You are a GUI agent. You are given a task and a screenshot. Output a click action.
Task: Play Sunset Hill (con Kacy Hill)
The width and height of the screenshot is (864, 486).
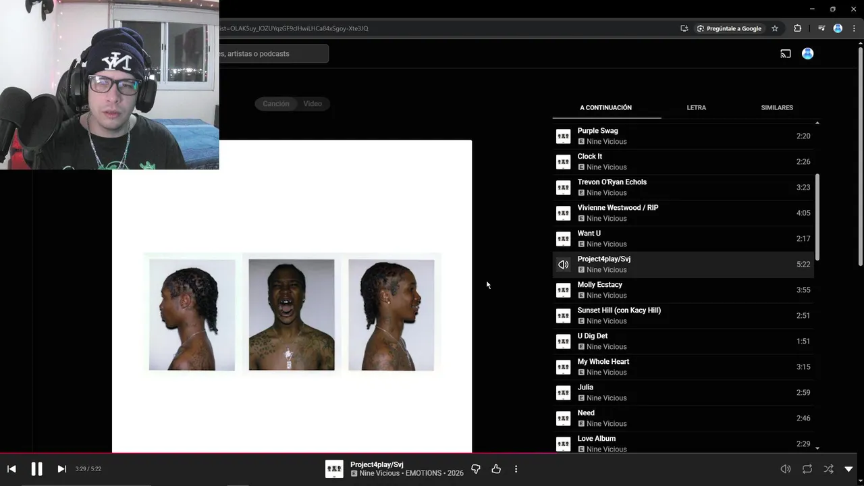click(683, 315)
